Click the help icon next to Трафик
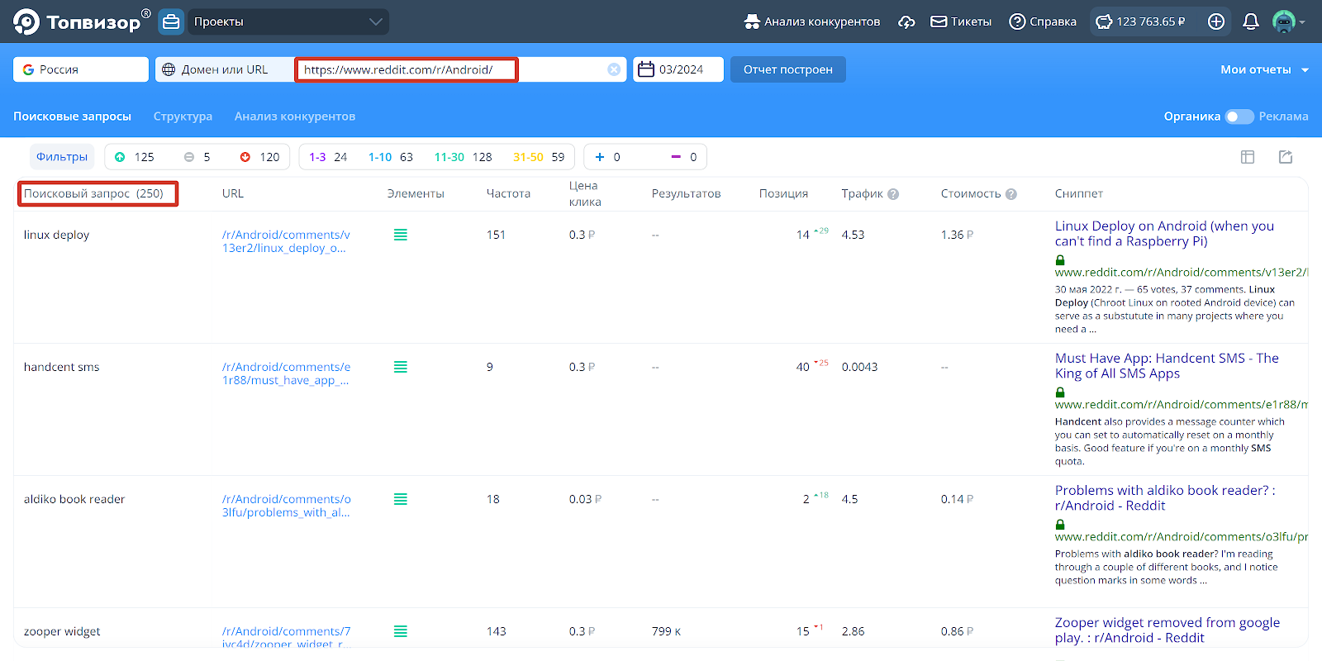This screenshot has height=661, width=1322. point(893,194)
